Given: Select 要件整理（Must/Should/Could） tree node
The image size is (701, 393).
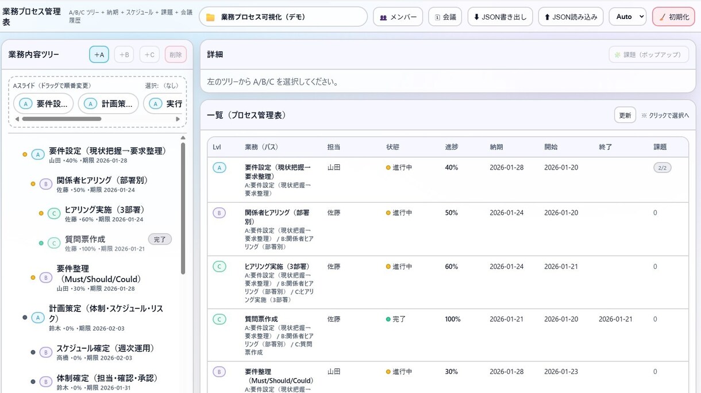Looking at the screenshot, I should click(x=99, y=274).
